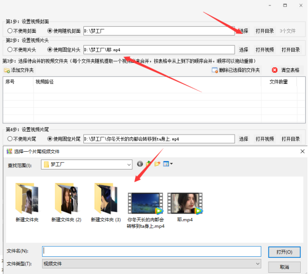Click 打开目录 button in step 1 cover row
This screenshot has height=274, width=308.
(265, 31)
